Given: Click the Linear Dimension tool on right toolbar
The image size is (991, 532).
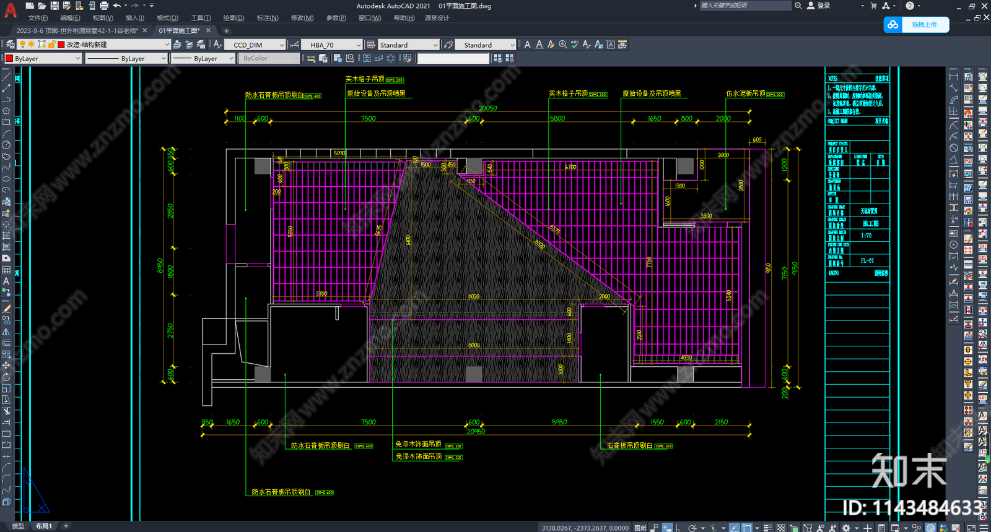Looking at the screenshot, I should tap(954, 77).
